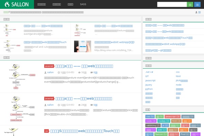
Task: Open the top grid article link ending with "Touch"
Action: click(45, 42)
